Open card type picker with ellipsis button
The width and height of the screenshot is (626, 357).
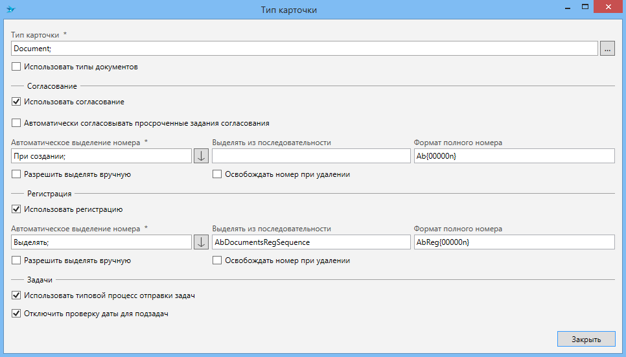607,49
